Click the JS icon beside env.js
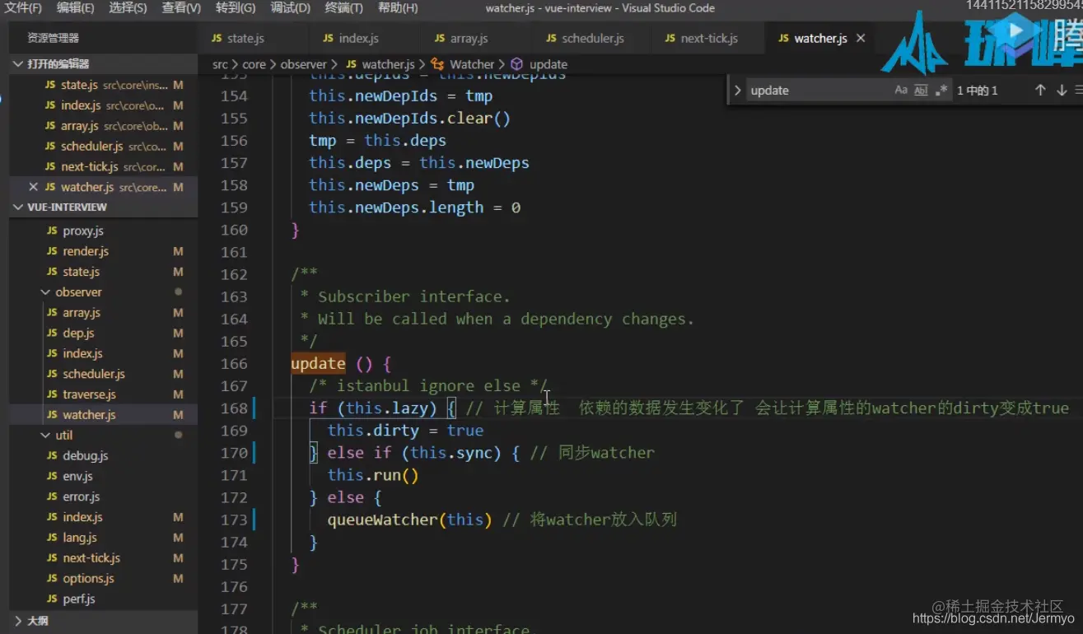The height and width of the screenshot is (634, 1083). [53, 477]
